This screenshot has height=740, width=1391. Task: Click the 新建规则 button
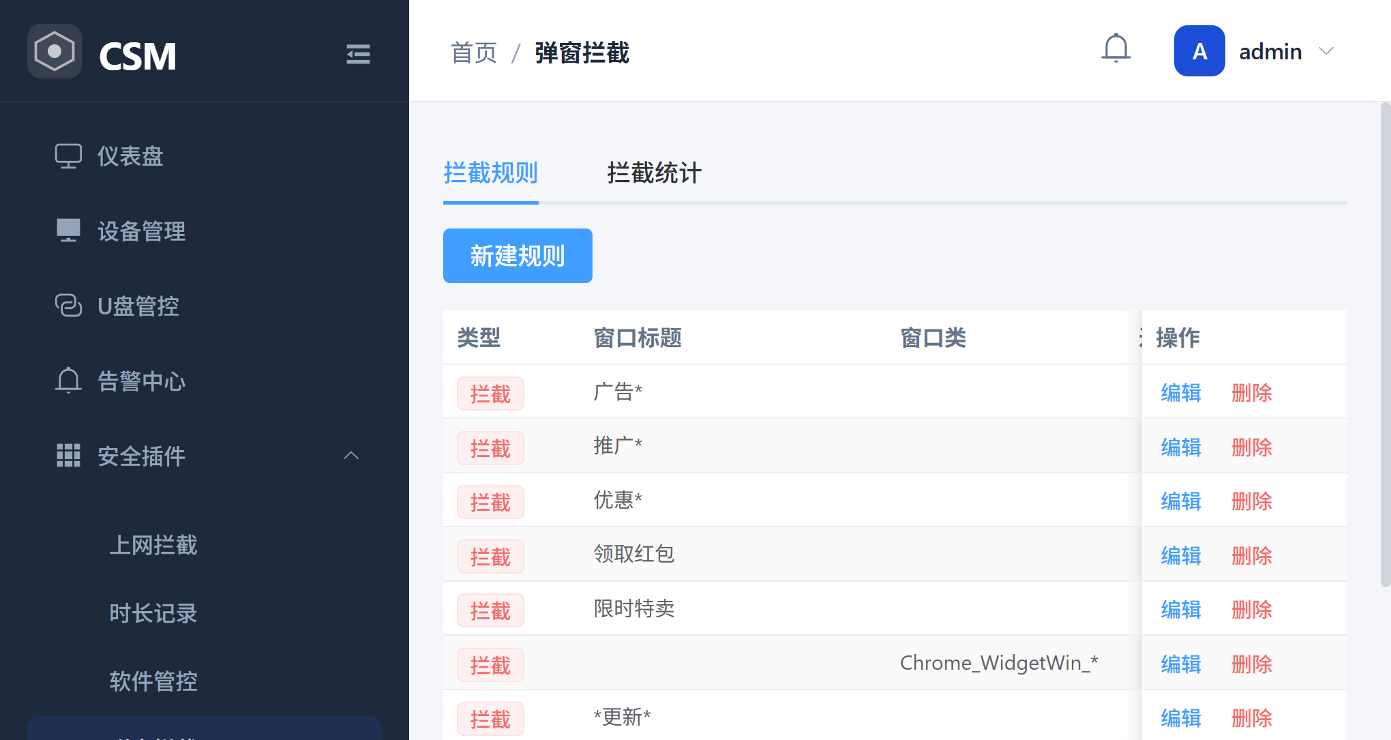(x=518, y=256)
